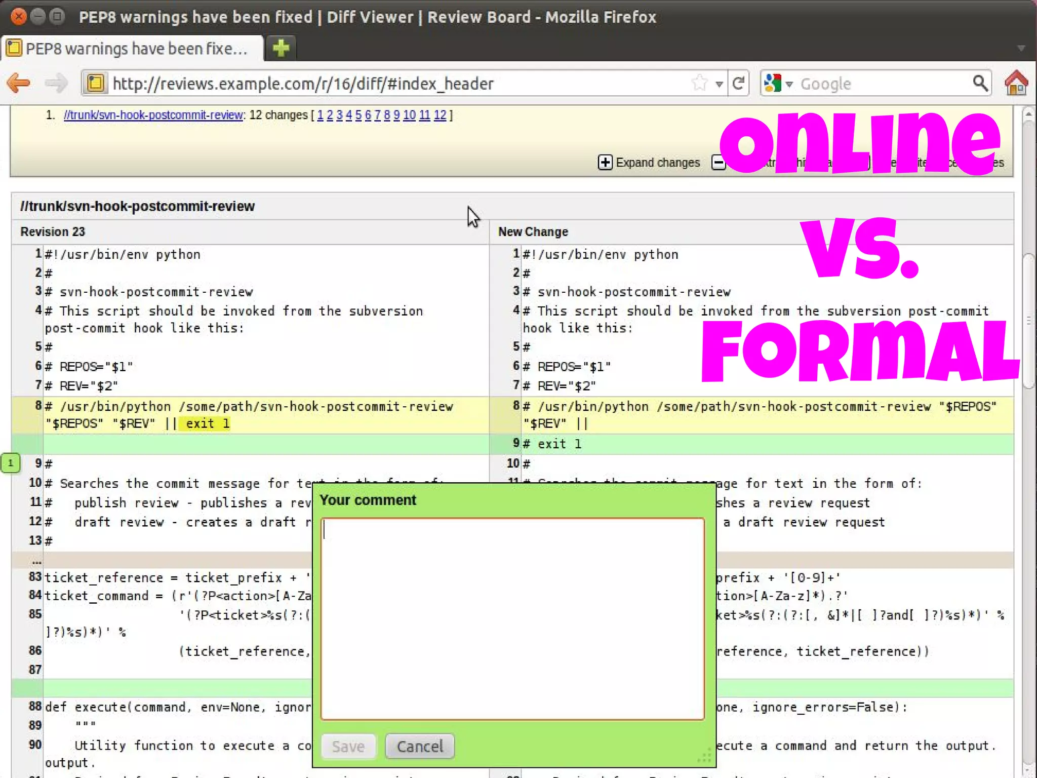Click the site identity icon in the URL bar
The height and width of the screenshot is (778, 1037).
[96, 83]
